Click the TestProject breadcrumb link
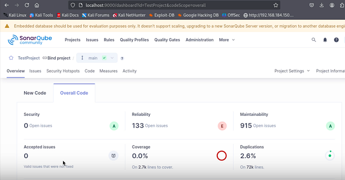The height and width of the screenshot is (180, 345). (29, 58)
